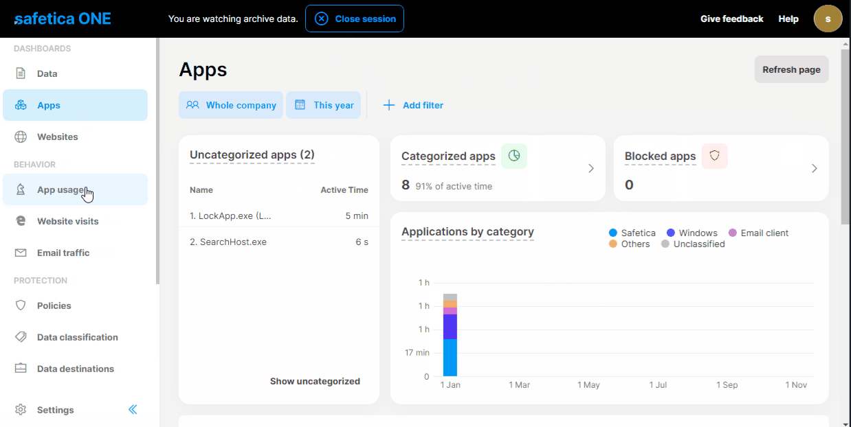Open the Website visits behavior section
851x427 pixels.
click(69, 220)
